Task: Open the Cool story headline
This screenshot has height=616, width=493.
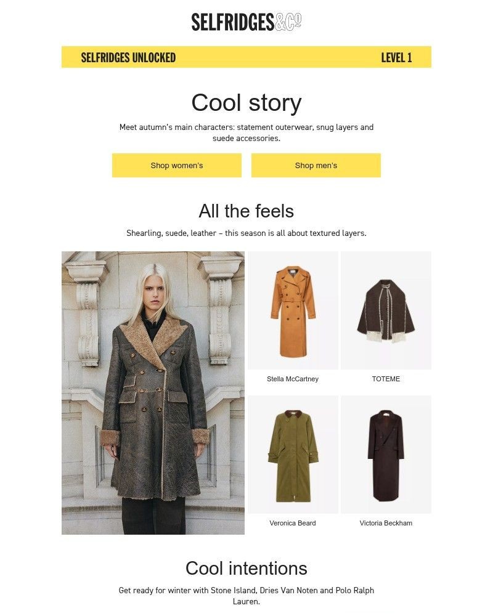Action: coord(246,103)
